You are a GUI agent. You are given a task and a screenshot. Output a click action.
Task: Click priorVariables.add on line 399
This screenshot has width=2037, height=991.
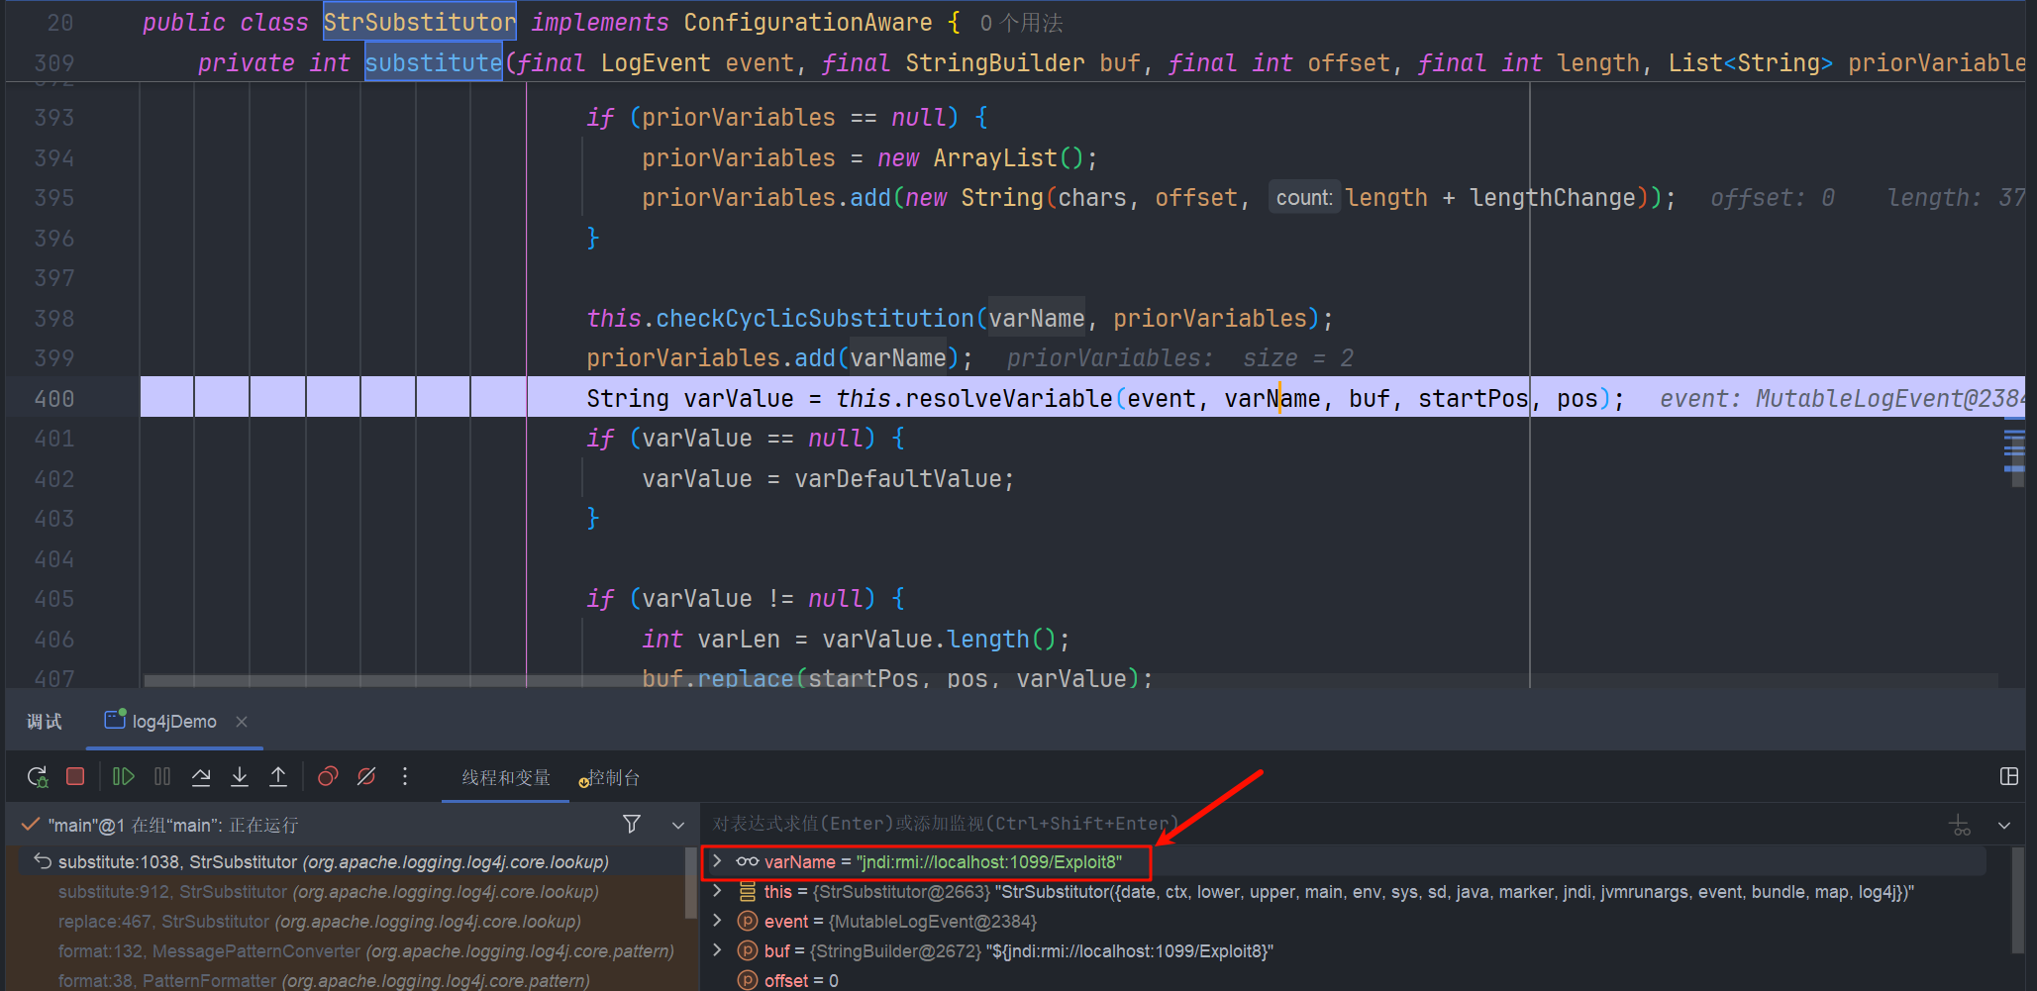tap(711, 357)
